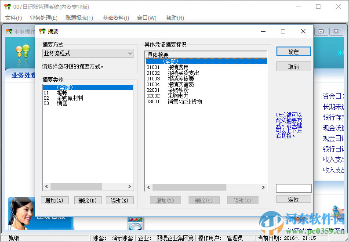Click the 业务处理 tab in background window
The width and height of the screenshot is (349, 242).
(23, 76)
